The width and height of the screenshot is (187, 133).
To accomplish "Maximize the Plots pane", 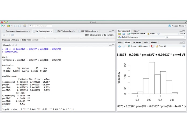I will (x=184, y=43).
